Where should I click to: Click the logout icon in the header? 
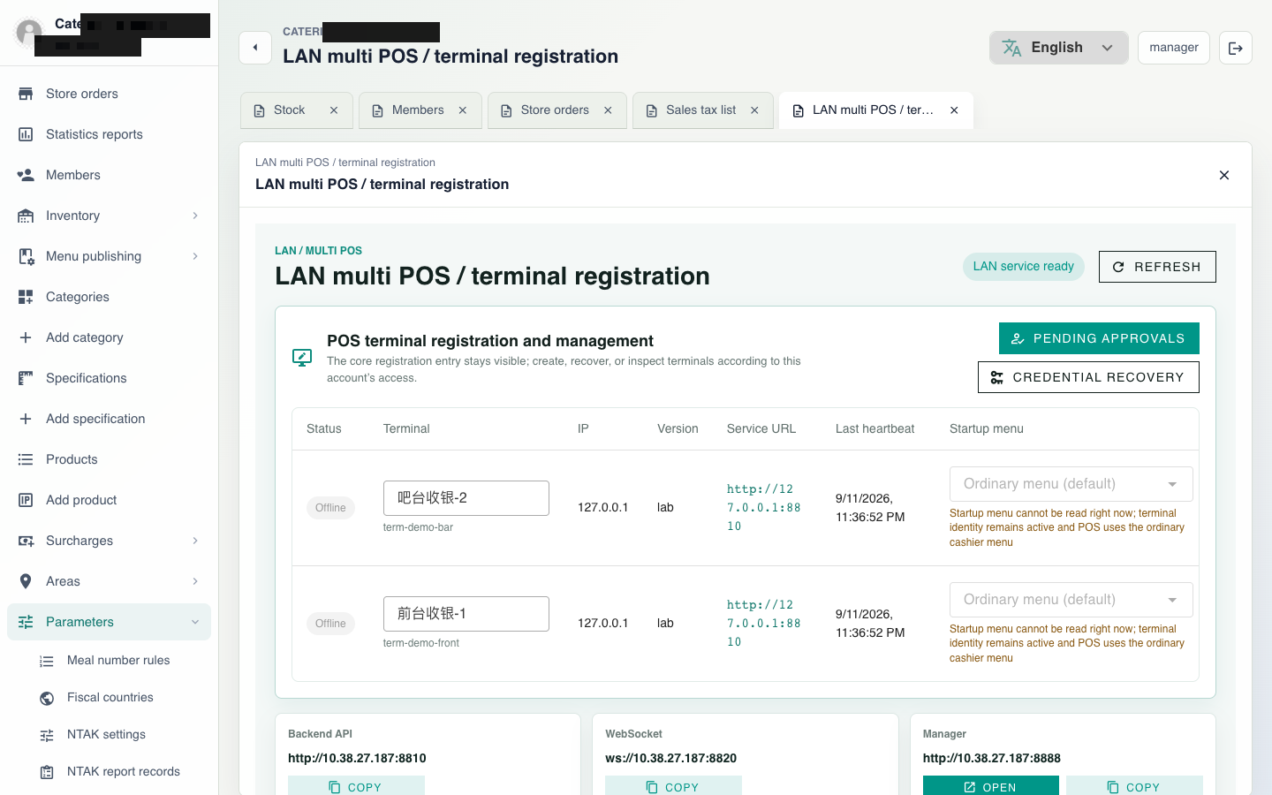1236,48
